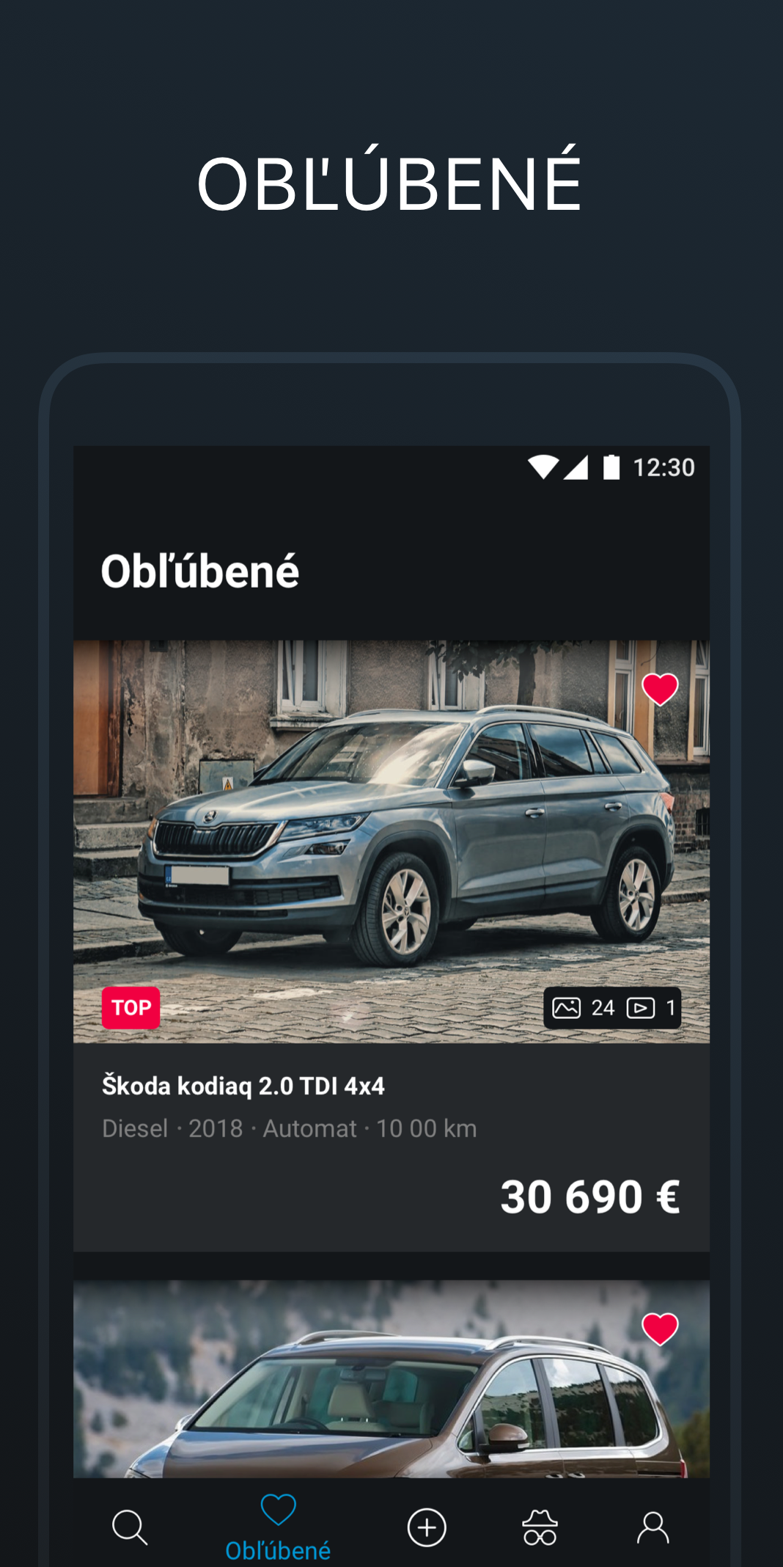Click the 30 690 € price
The height and width of the screenshot is (1567, 783).
(590, 1197)
